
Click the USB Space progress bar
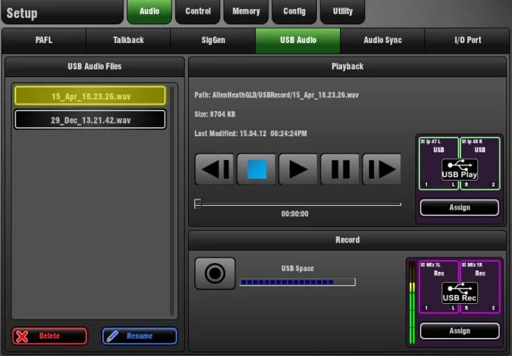click(x=297, y=282)
